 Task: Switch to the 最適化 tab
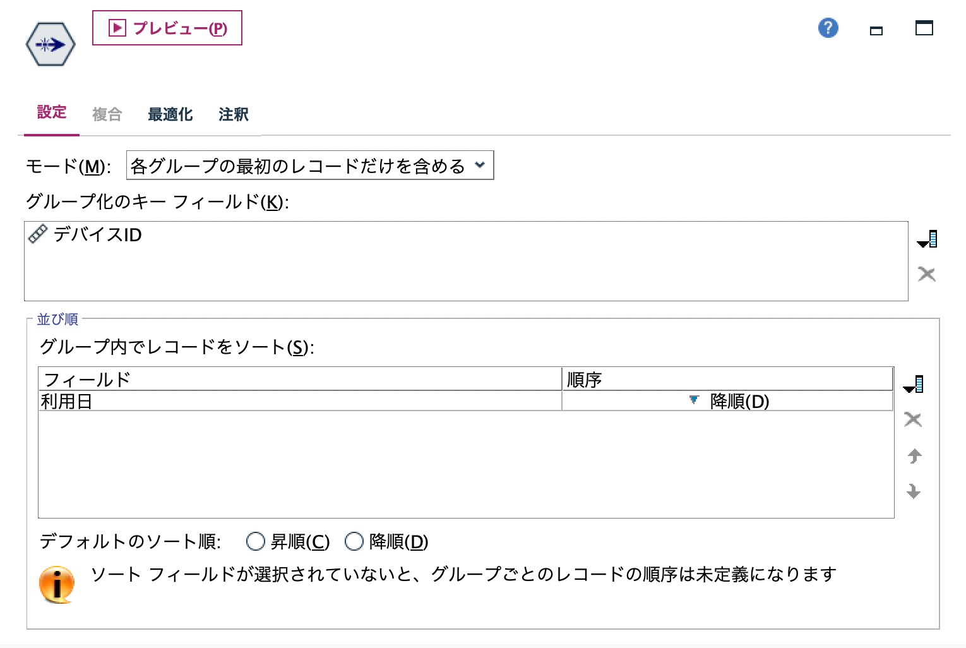tap(170, 114)
